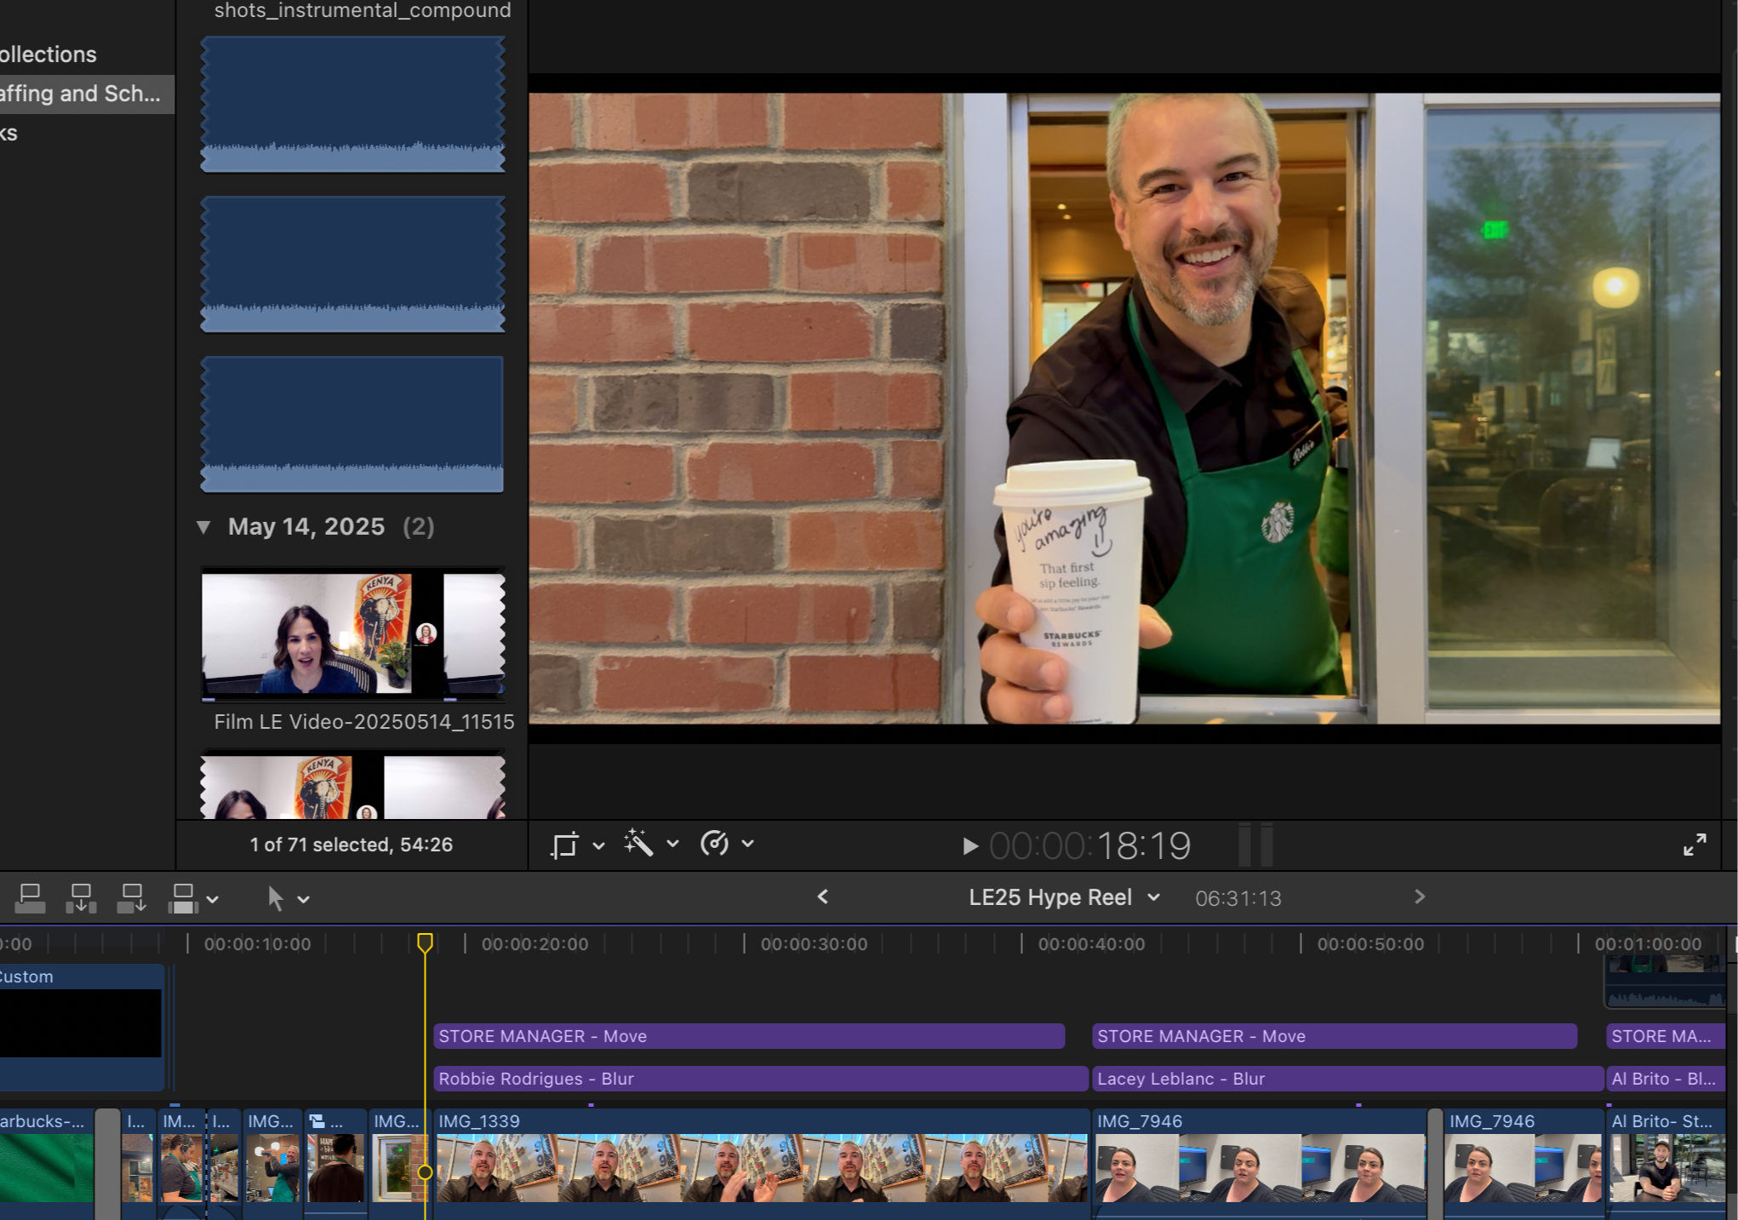This screenshot has width=1738, height=1220.
Task: Click the retime speed icon
Action: coord(714,844)
